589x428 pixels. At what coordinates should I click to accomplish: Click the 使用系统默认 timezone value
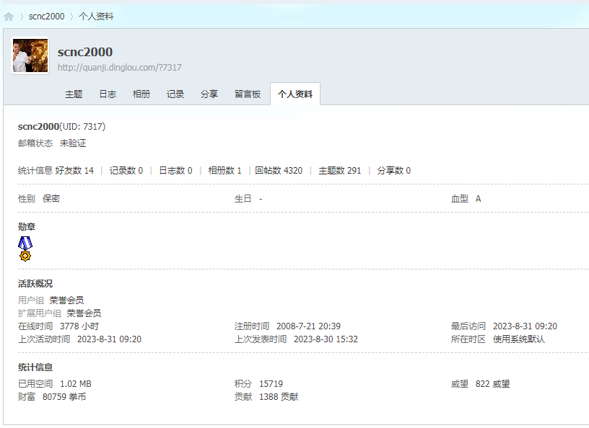coord(519,339)
